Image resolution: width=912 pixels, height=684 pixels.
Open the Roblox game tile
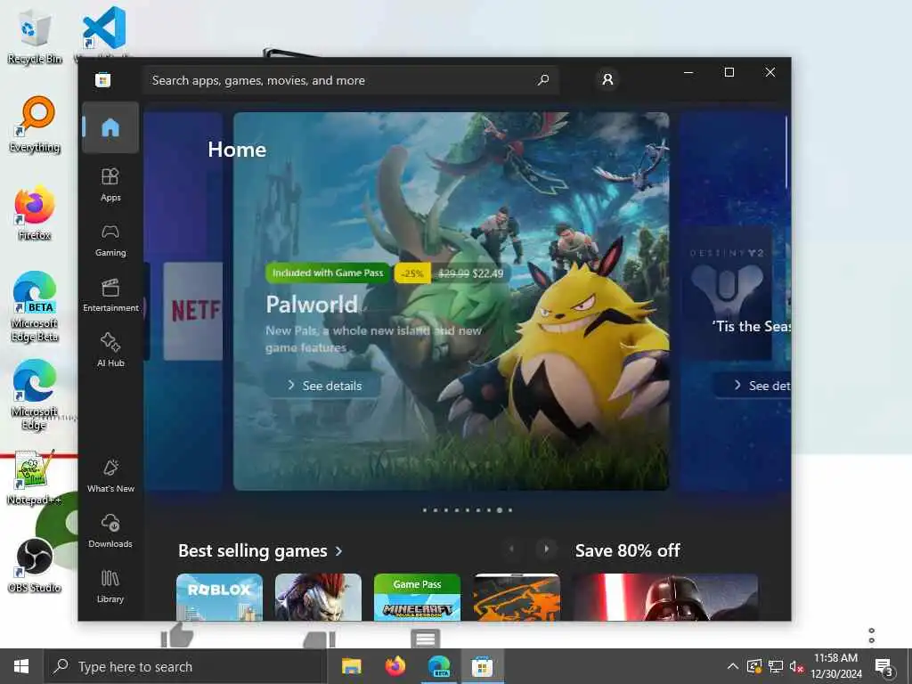(x=219, y=598)
